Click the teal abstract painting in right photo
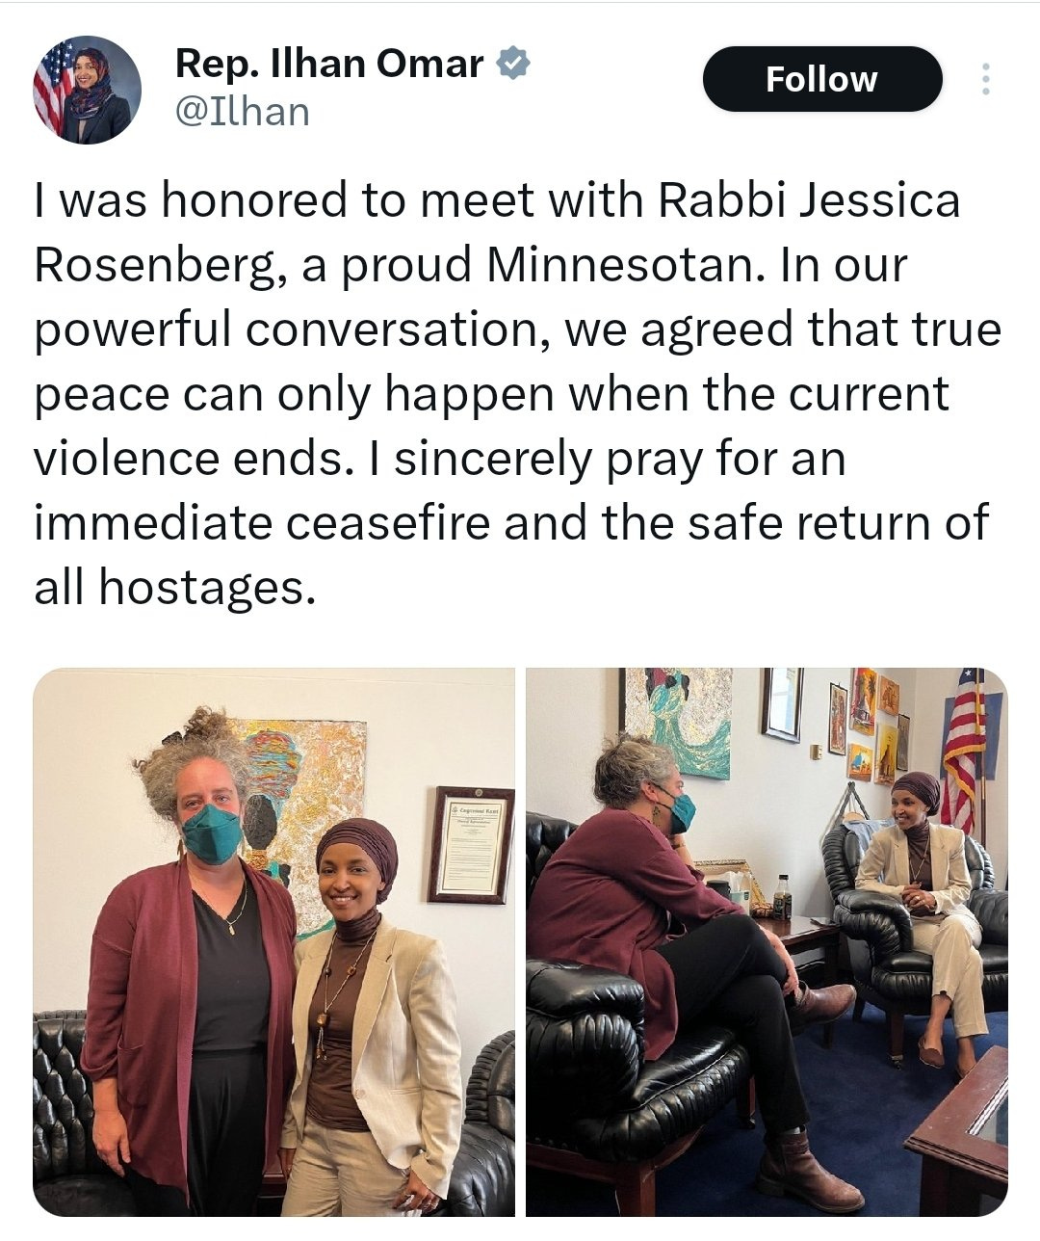The width and height of the screenshot is (1040, 1241). point(678,721)
